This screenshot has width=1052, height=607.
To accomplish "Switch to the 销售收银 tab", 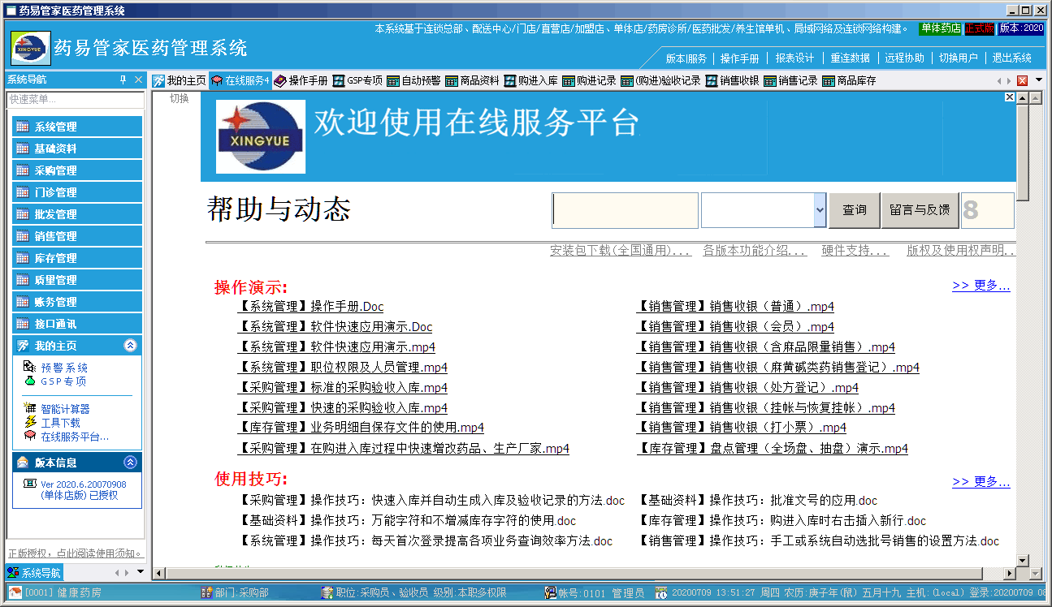I will click(732, 80).
